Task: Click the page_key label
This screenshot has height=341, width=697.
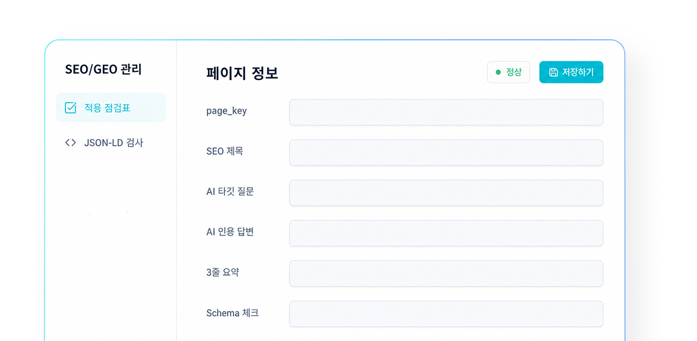Action: tap(226, 111)
